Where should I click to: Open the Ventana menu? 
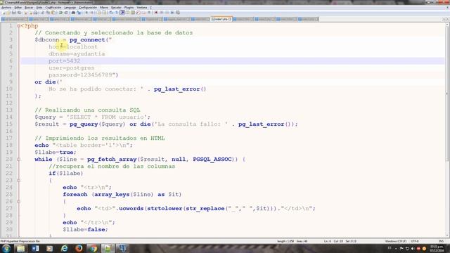pyautogui.click(x=142, y=8)
